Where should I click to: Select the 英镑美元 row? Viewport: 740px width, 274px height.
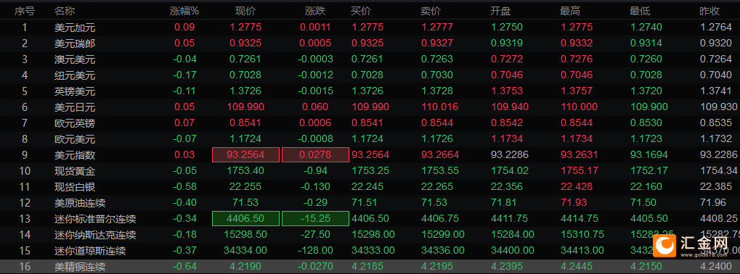370,91
